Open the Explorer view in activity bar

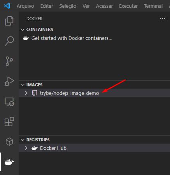pyautogui.click(x=9, y=21)
